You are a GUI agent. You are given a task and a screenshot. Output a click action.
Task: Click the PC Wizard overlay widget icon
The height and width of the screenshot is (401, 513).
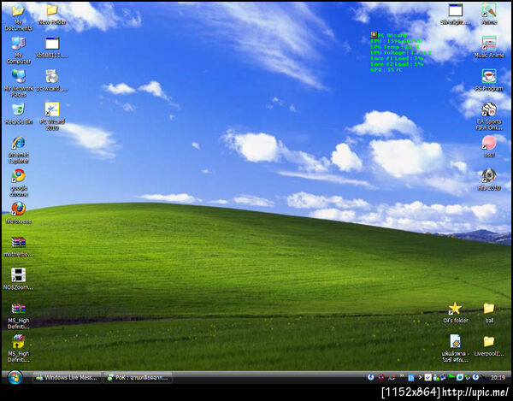click(374, 35)
